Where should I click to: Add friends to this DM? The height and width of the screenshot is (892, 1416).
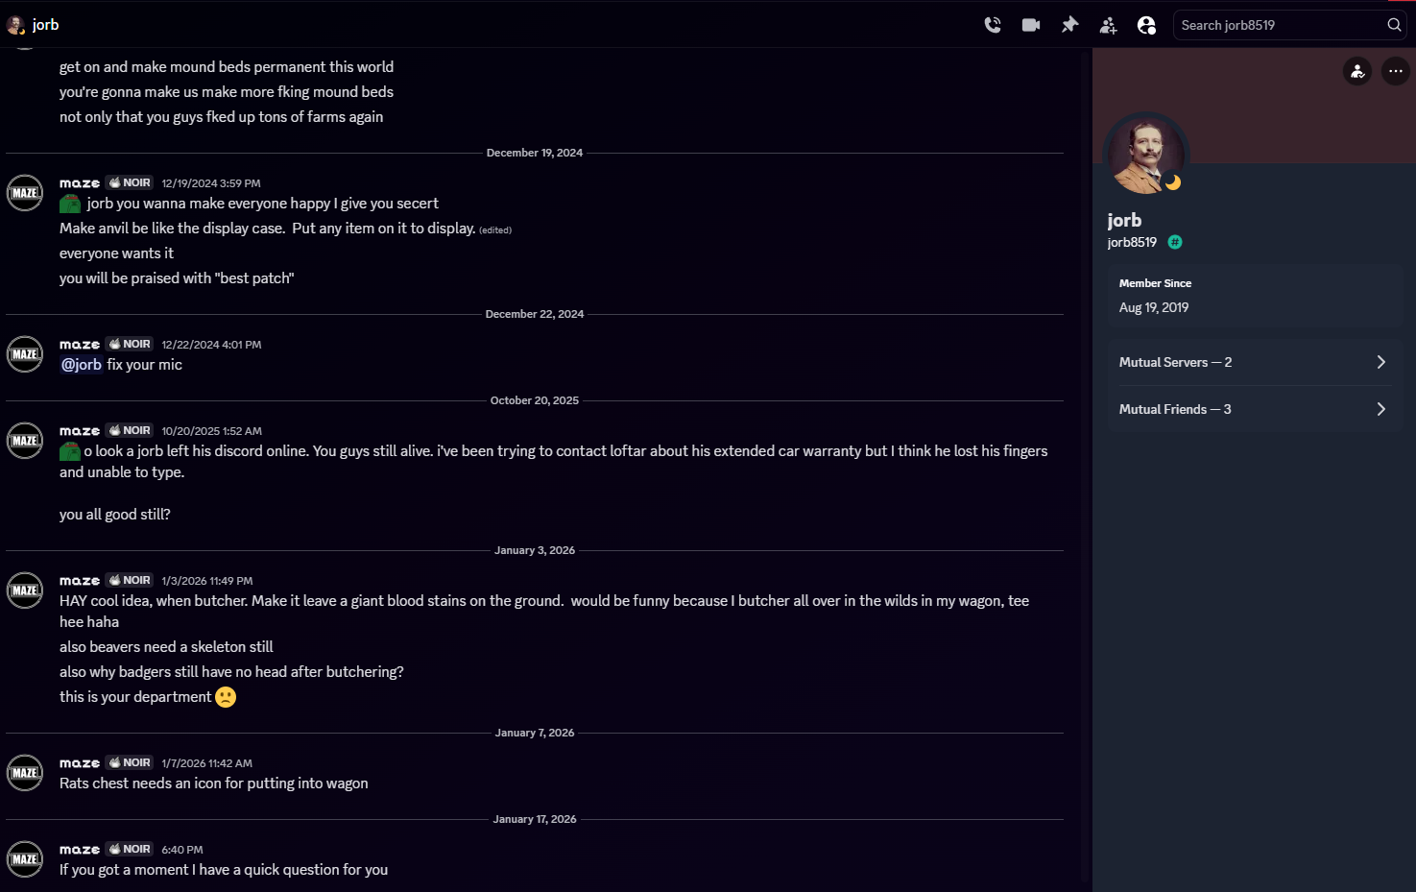click(1108, 25)
